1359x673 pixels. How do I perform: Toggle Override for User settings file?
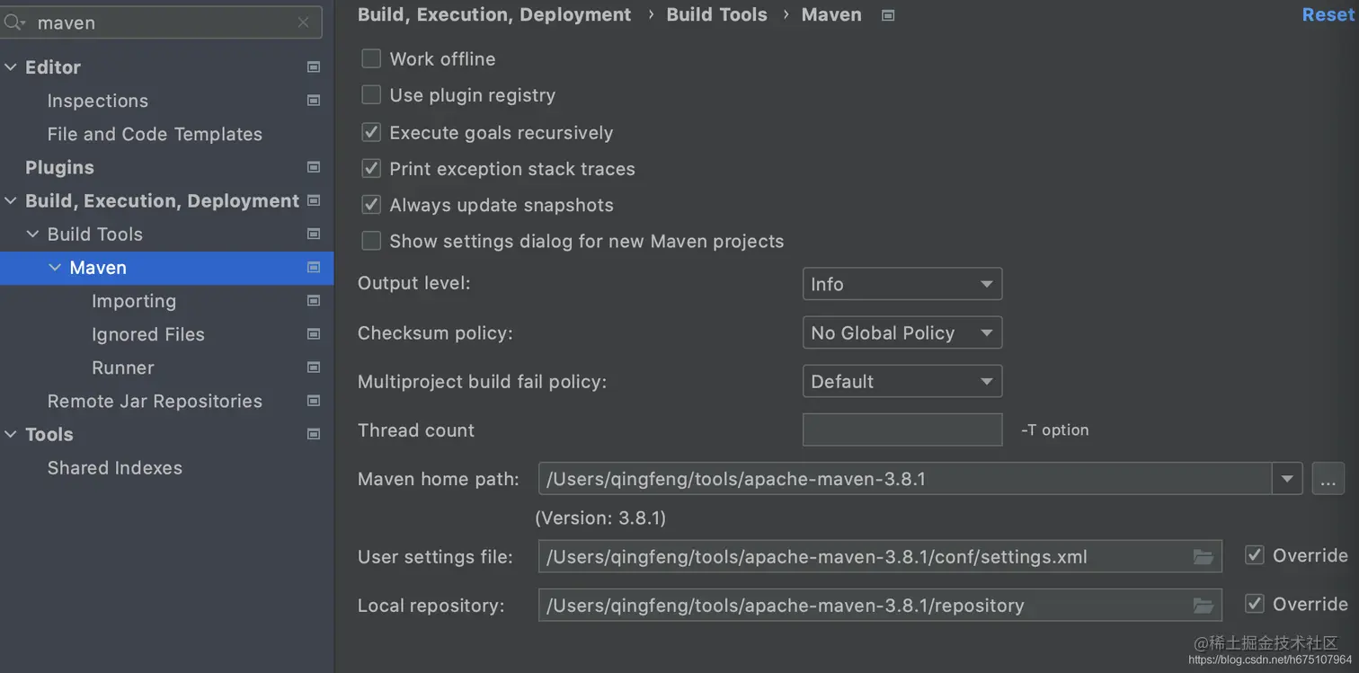1255,555
